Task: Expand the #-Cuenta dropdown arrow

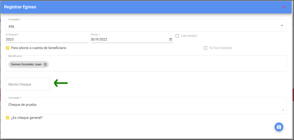Action: tap(282, 26)
